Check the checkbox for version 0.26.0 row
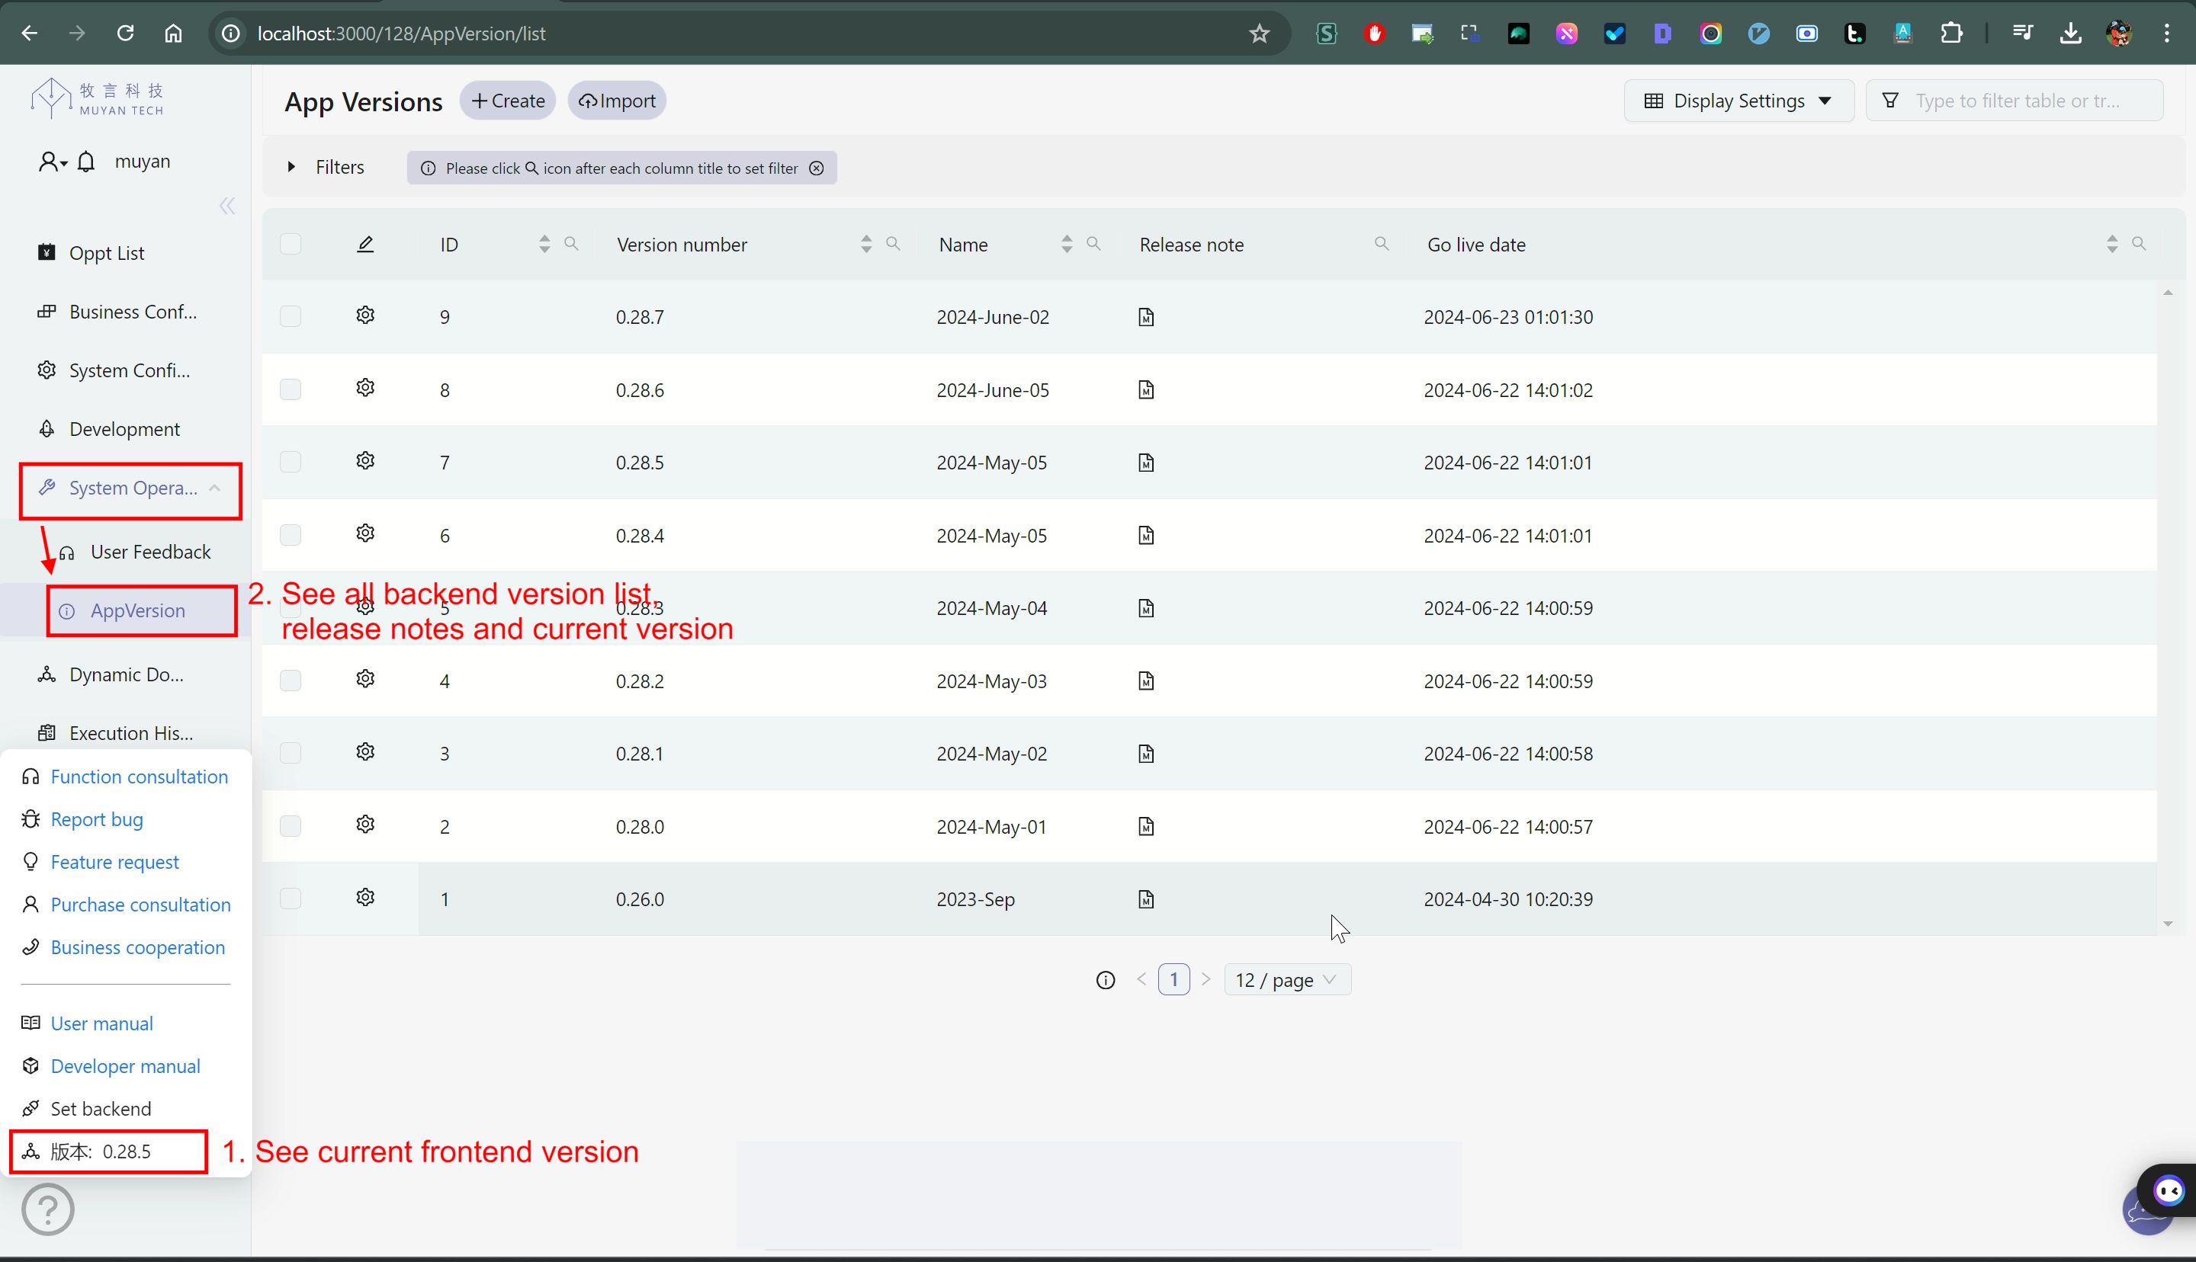The image size is (2196, 1262). click(x=291, y=898)
